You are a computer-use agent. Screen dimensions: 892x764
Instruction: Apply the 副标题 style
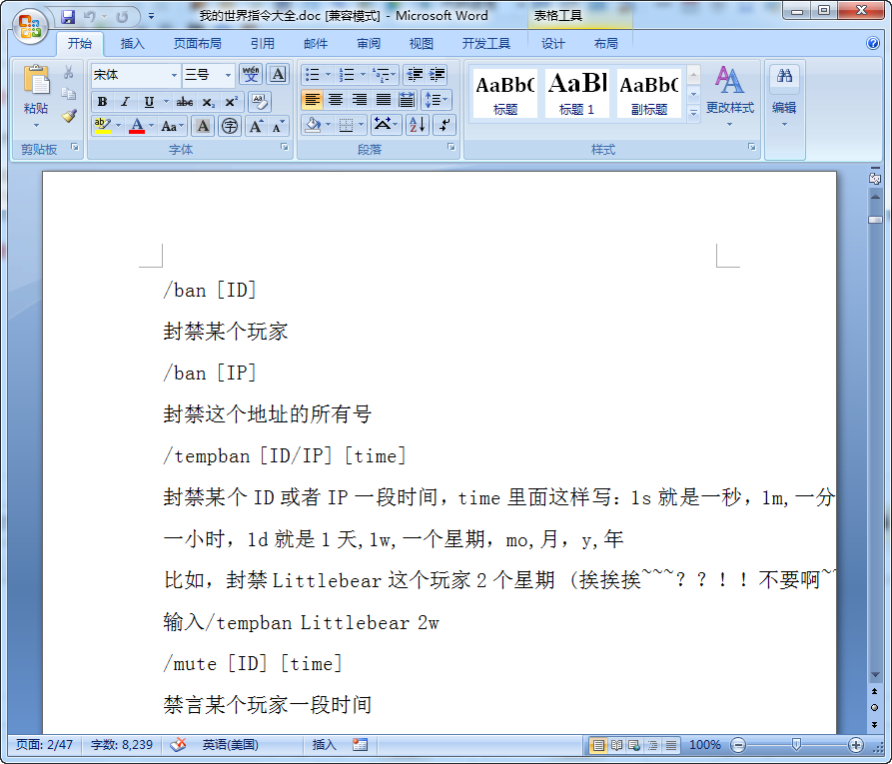tap(648, 93)
